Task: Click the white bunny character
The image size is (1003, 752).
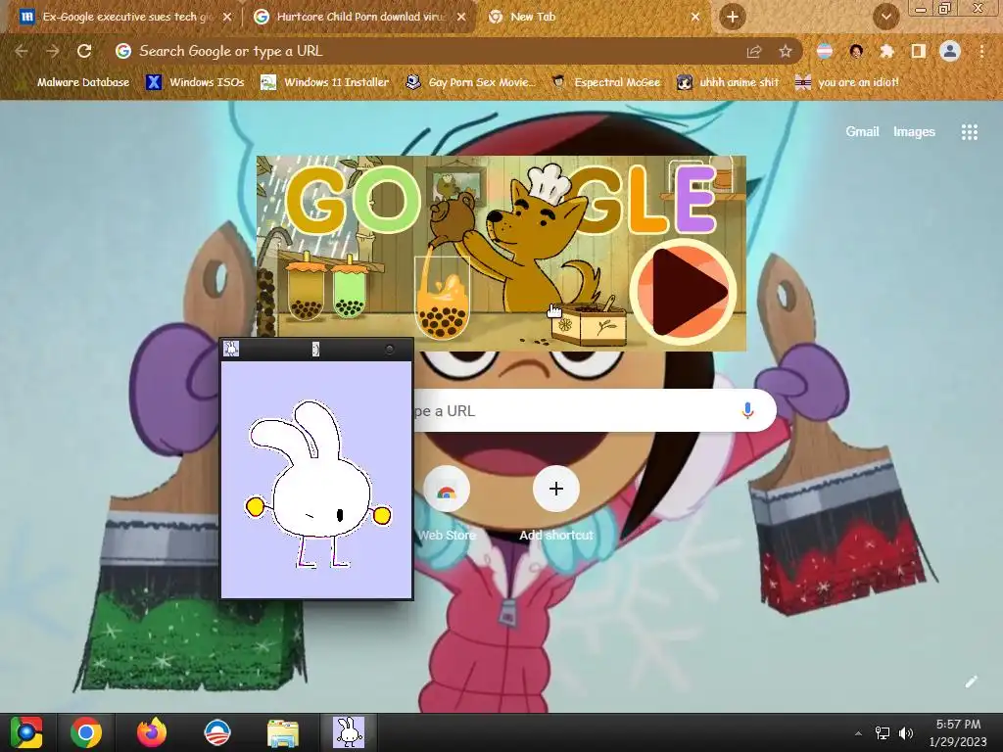Action: tap(317, 484)
